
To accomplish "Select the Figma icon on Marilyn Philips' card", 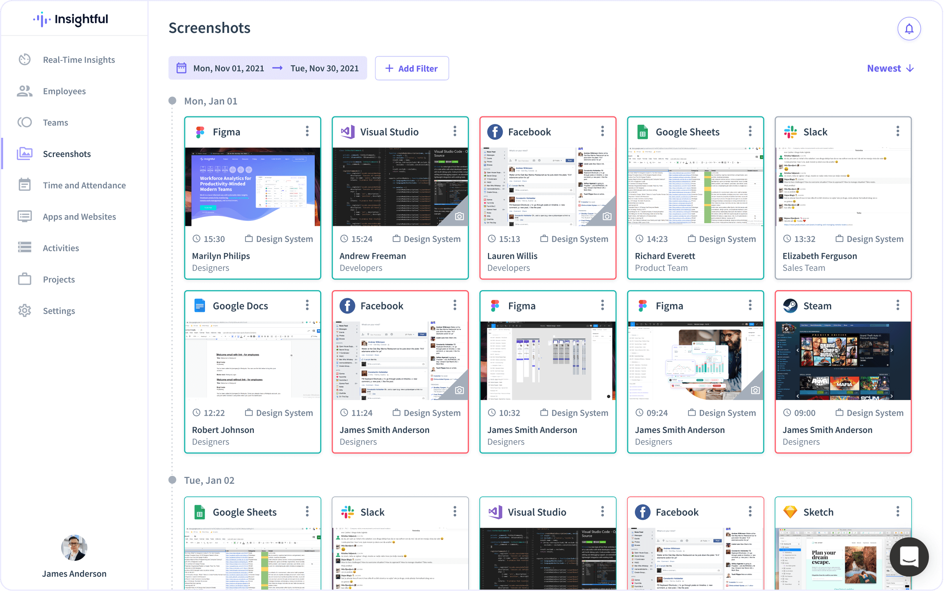I will (x=200, y=132).
